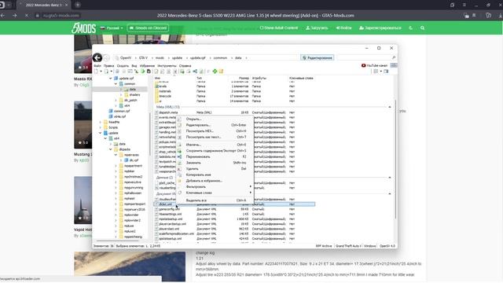Click the site search magnifier icon
This screenshot has width=503, height=283.
(423, 28)
